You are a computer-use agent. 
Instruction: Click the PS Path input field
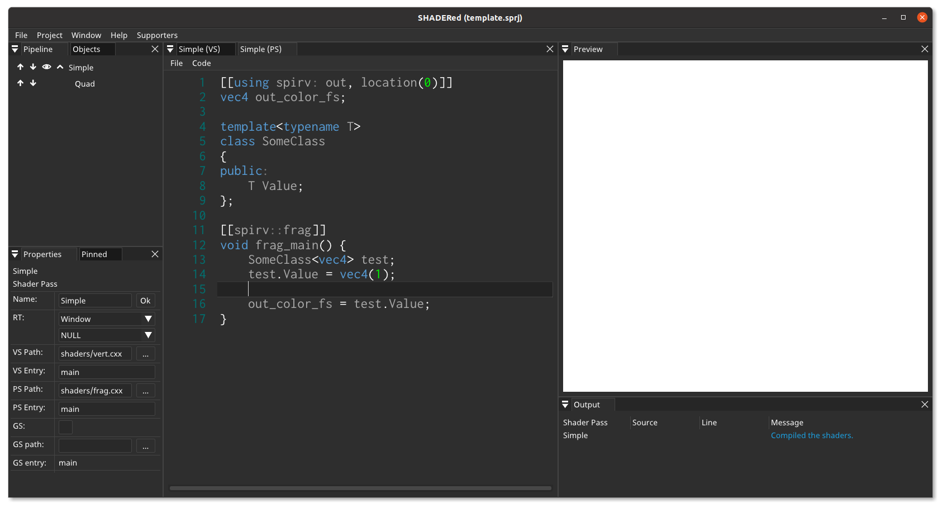point(95,391)
